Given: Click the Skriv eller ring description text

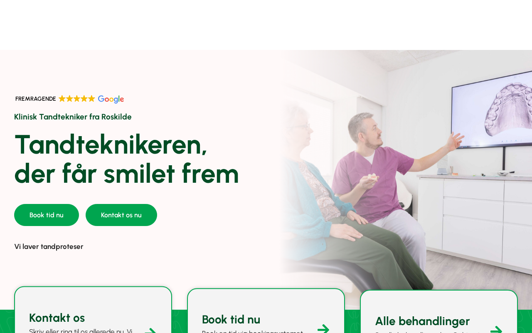Looking at the screenshot, I should click(81, 331).
